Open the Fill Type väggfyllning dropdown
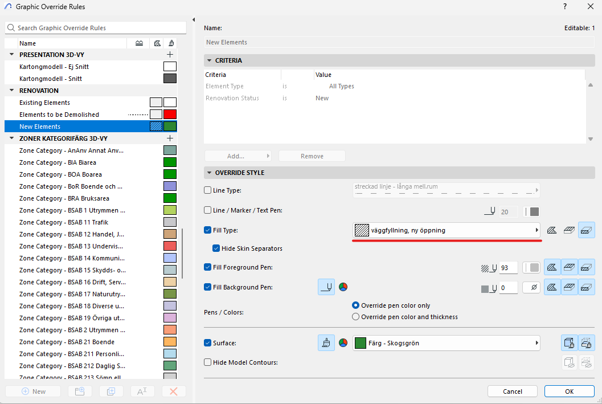This screenshot has height=404, width=602. (x=447, y=230)
